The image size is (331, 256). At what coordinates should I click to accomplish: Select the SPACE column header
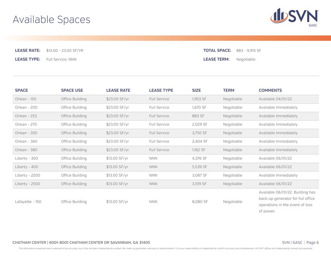pyautogui.click(x=21, y=91)
